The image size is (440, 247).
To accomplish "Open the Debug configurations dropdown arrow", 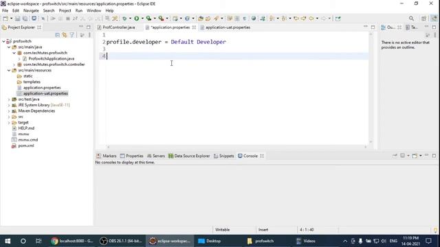I will [130, 19].
